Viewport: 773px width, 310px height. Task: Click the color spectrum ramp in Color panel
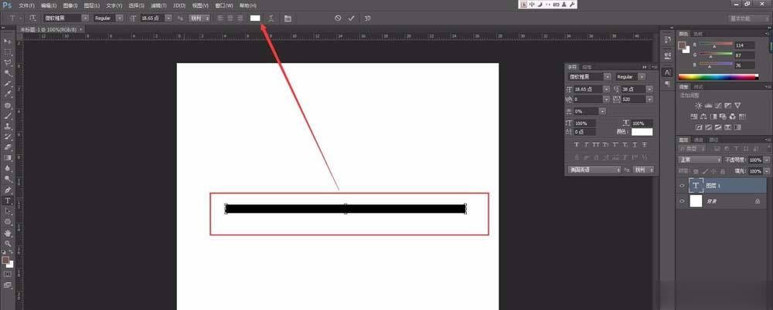[718, 77]
